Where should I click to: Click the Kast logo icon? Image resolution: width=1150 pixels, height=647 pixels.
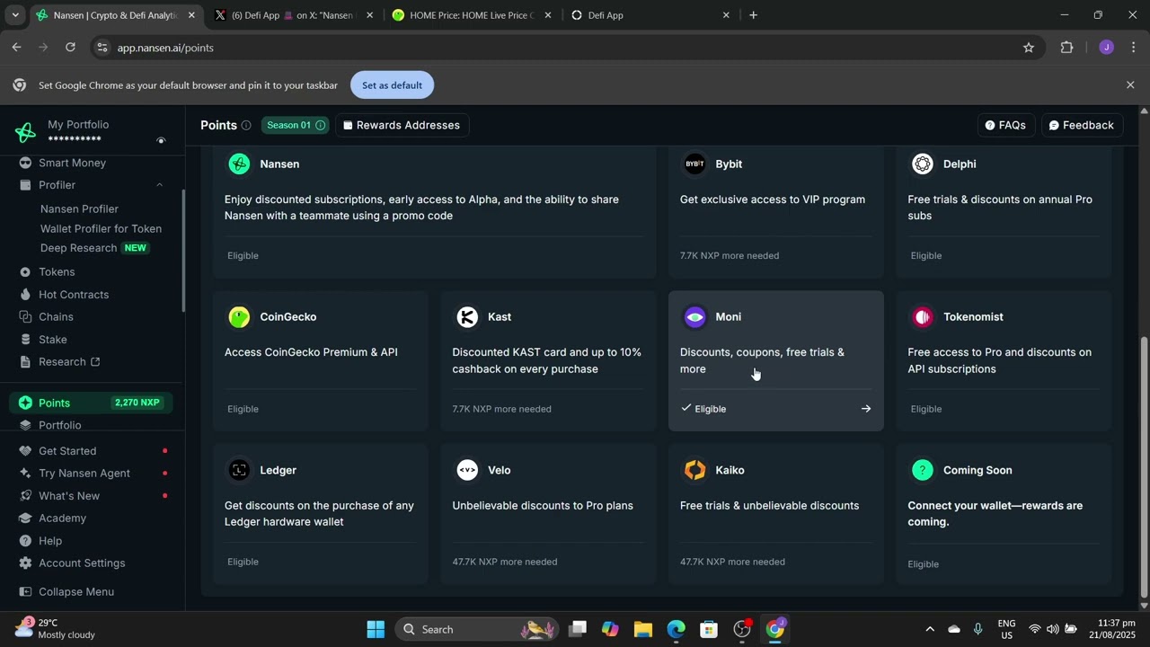pos(467,316)
